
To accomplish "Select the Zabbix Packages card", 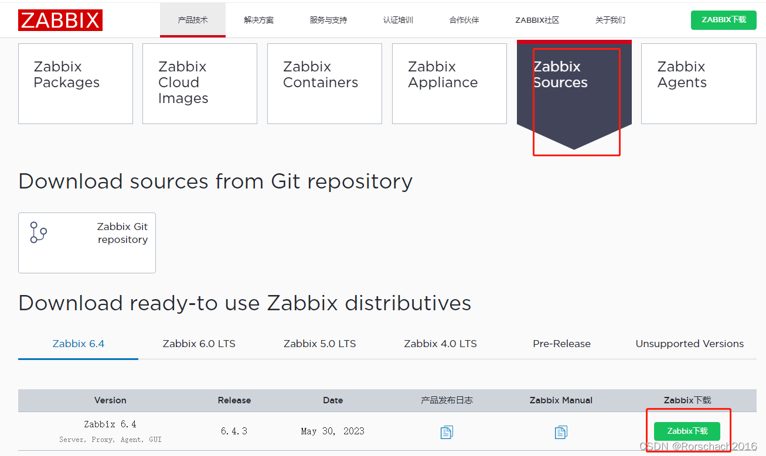I will (76, 84).
